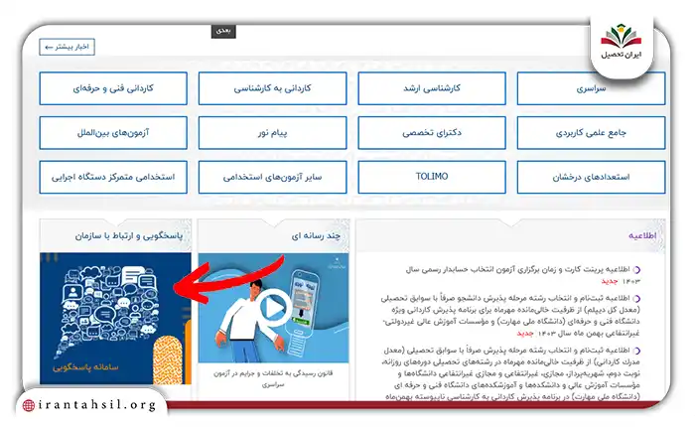Play the multimedia video
Image resolution: width=695 pixels, height=427 pixels.
point(273,308)
